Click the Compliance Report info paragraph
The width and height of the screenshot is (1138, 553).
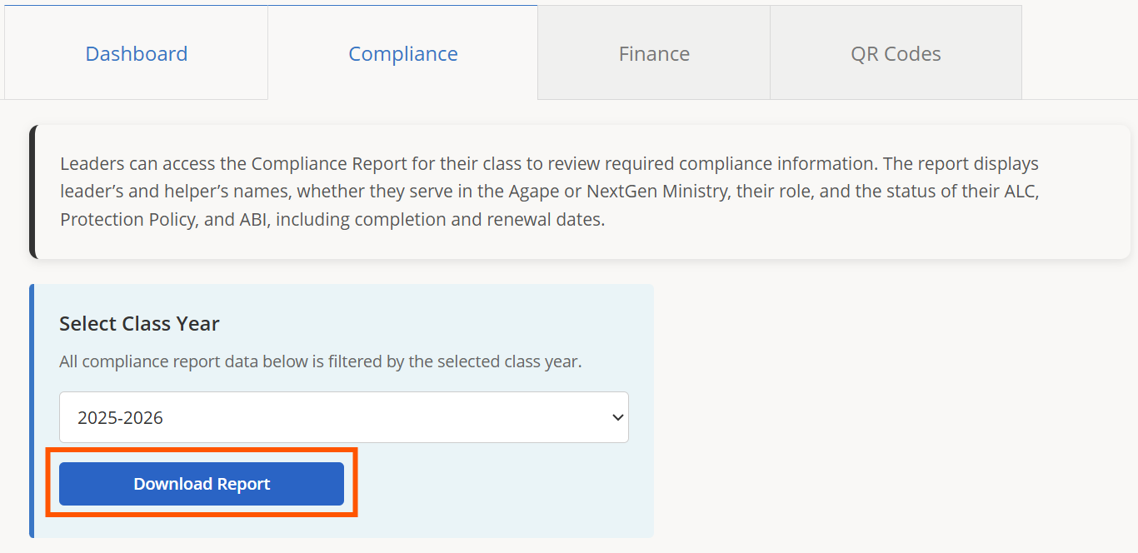pos(550,192)
